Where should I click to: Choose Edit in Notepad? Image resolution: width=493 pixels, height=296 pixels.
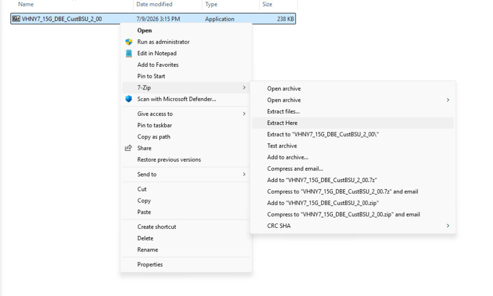coord(186,53)
